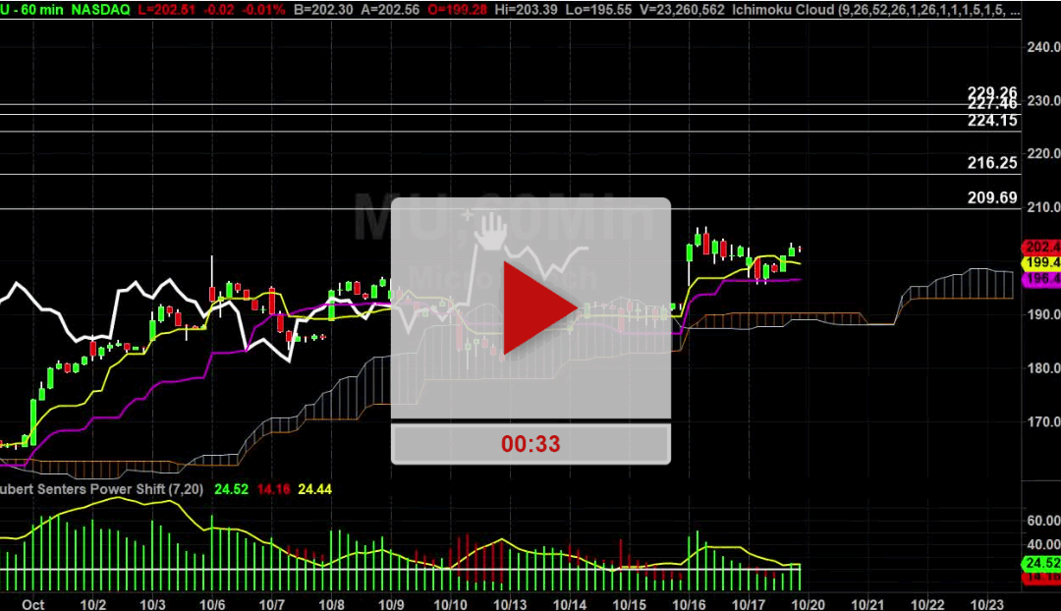Select the Oct label on the time axis
The width and height of the screenshot is (1061, 611).
tap(32, 603)
